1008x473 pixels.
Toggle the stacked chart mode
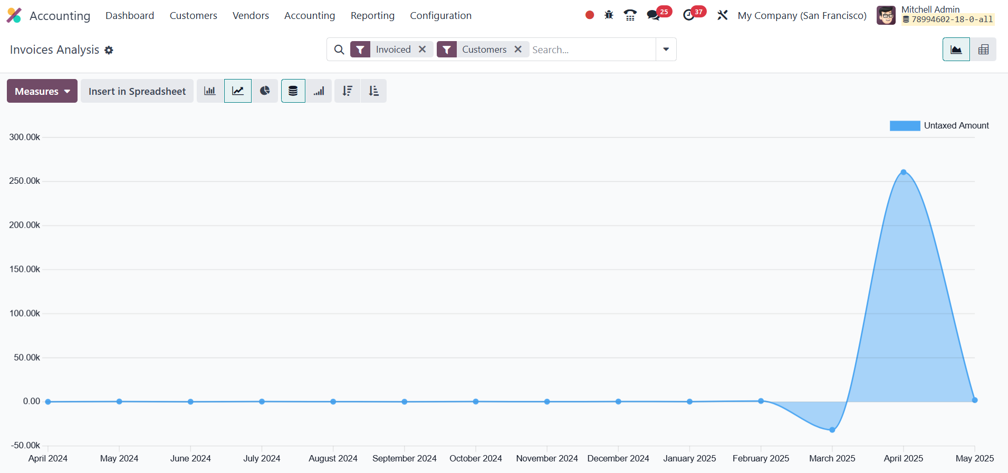tap(293, 91)
